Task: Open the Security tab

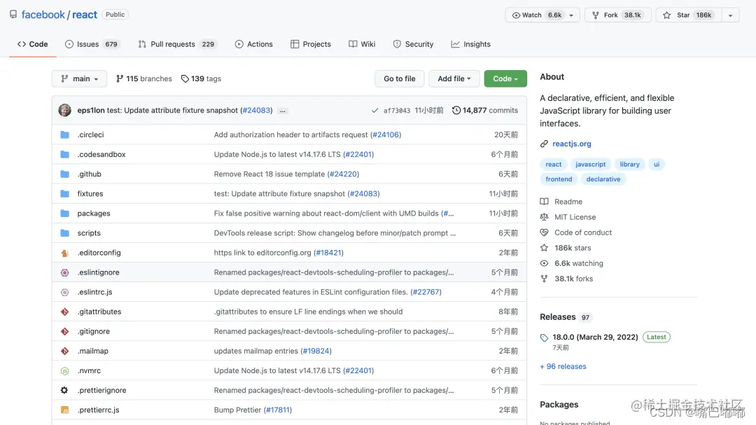Action: coord(413,44)
